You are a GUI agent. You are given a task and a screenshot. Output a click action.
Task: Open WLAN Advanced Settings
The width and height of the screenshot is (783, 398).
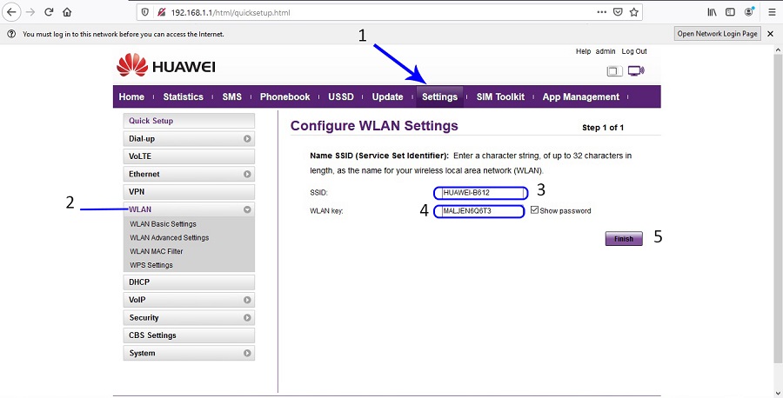pos(170,237)
